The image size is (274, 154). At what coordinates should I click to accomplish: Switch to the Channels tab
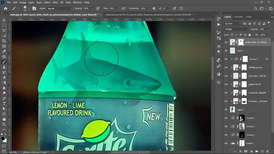tap(238, 17)
